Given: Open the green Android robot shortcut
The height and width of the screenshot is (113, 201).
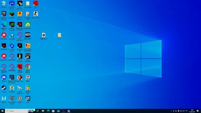Looking at the screenshot, I should tap(28, 24).
